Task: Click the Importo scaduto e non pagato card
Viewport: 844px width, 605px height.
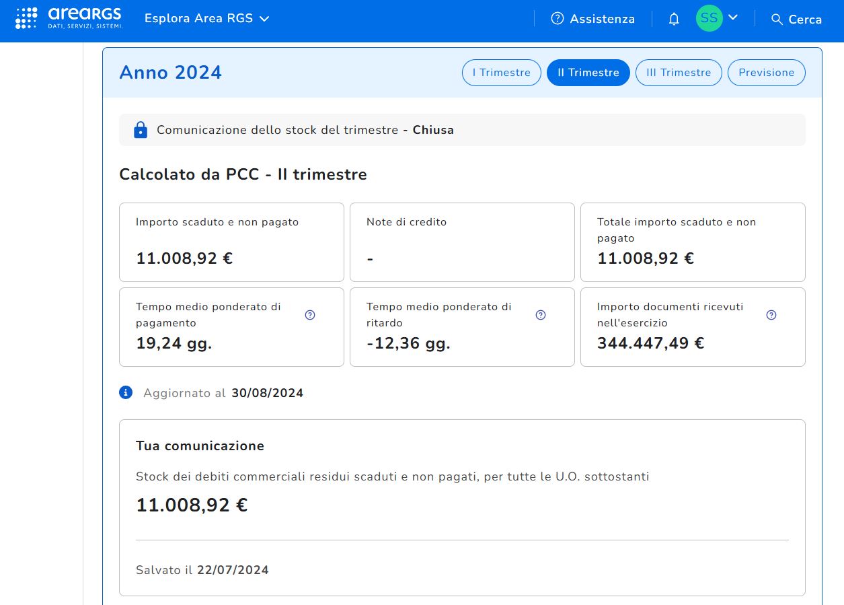Action: click(x=231, y=242)
